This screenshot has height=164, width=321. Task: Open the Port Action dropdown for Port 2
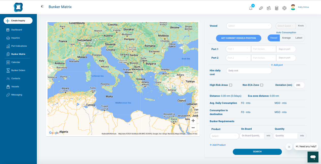[x=264, y=58]
